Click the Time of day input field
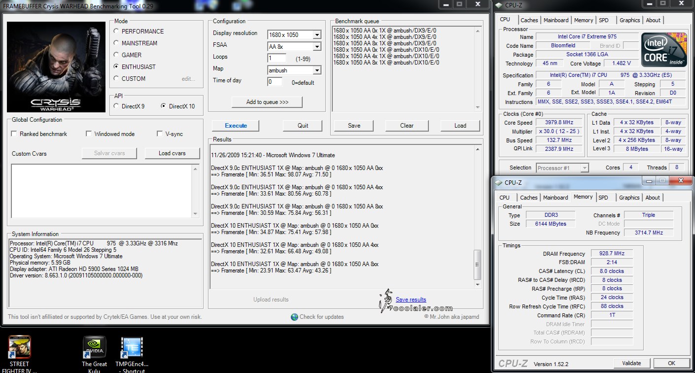 [x=275, y=82]
